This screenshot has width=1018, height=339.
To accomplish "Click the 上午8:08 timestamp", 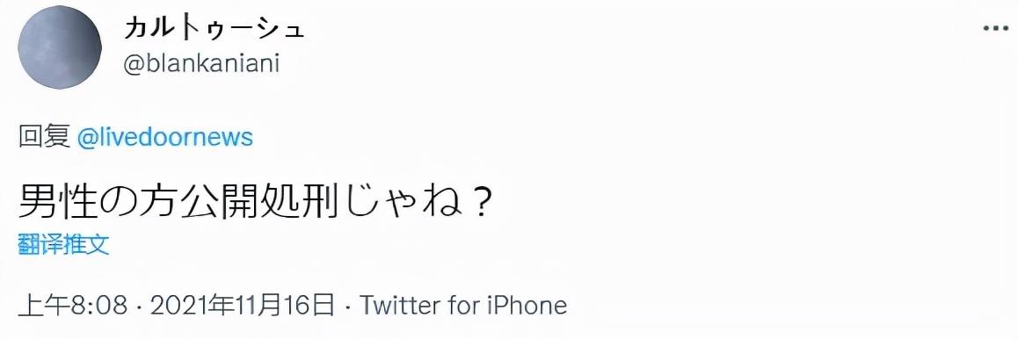I will (x=73, y=306).
